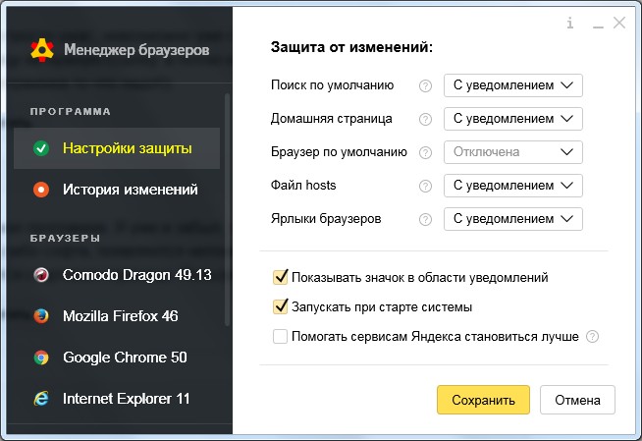The height and width of the screenshot is (441, 642).
Task: Click the Отмена button
Action: coord(577,400)
